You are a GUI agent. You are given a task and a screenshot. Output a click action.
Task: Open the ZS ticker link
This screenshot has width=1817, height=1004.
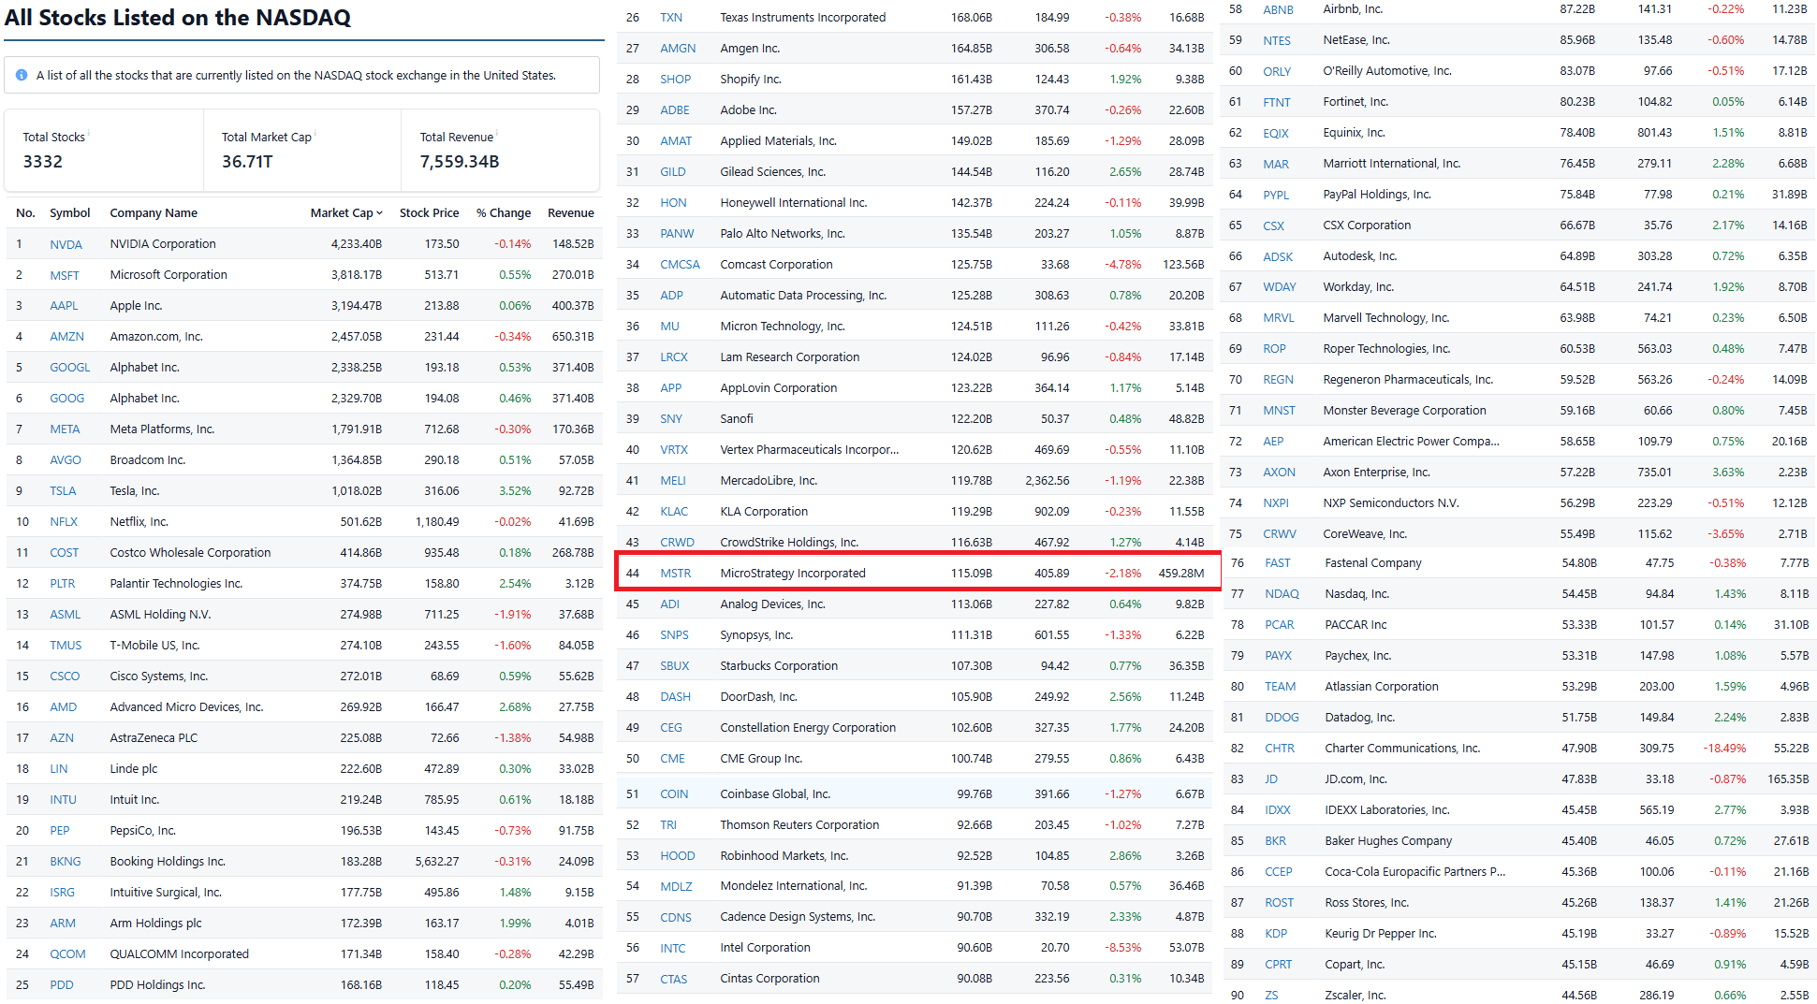1271,996
